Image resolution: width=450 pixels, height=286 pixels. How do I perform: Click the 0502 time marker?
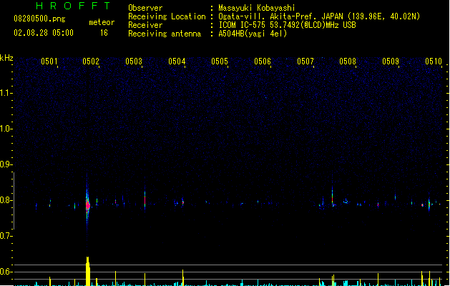click(x=91, y=61)
